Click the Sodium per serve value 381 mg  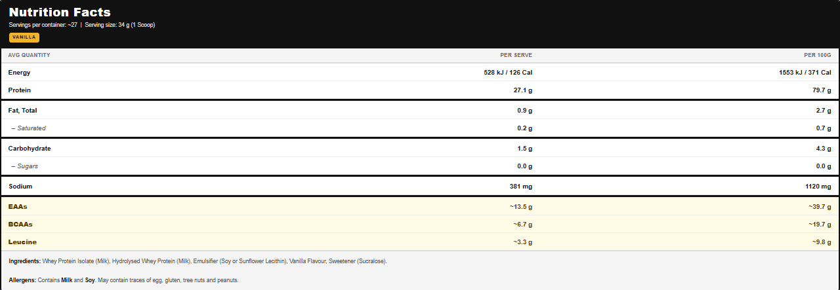[520, 187]
